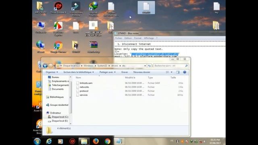258x145 pixels.
Task: Switch to Windows Explorer on the taskbar
Action: pos(84,141)
